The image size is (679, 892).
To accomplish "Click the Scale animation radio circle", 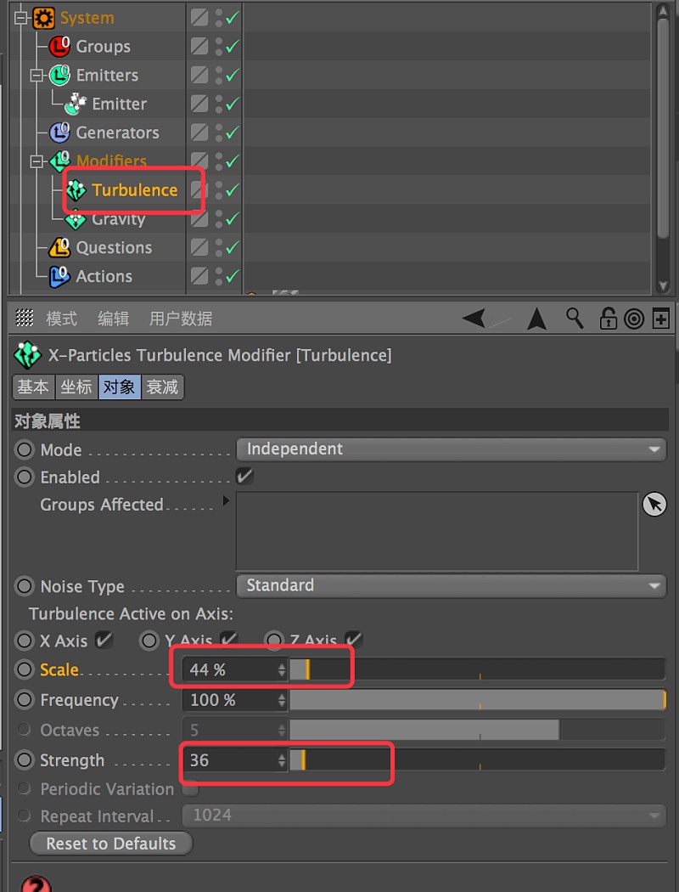I will point(25,669).
